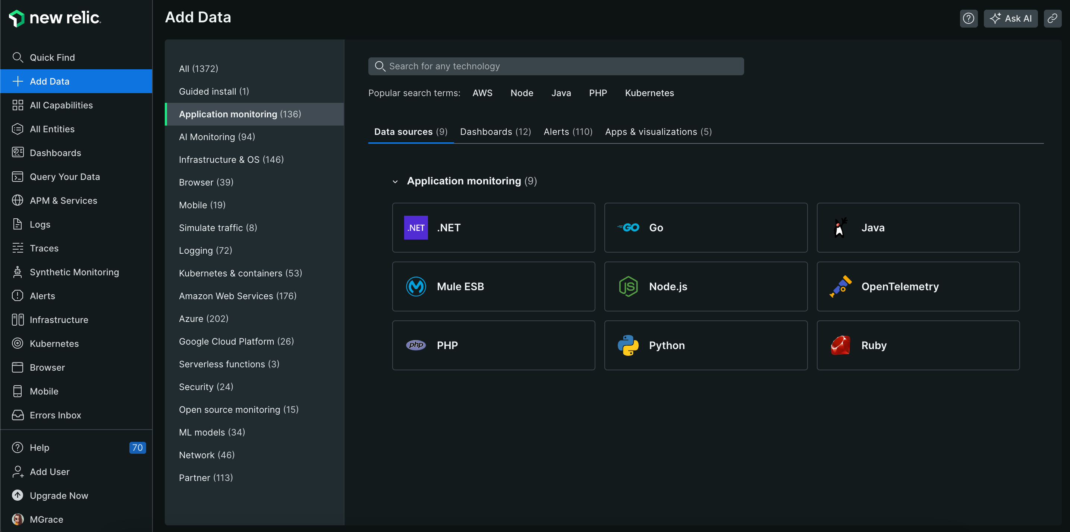This screenshot has width=1070, height=532.
Task: Select ML models (34) category
Action: click(254, 433)
